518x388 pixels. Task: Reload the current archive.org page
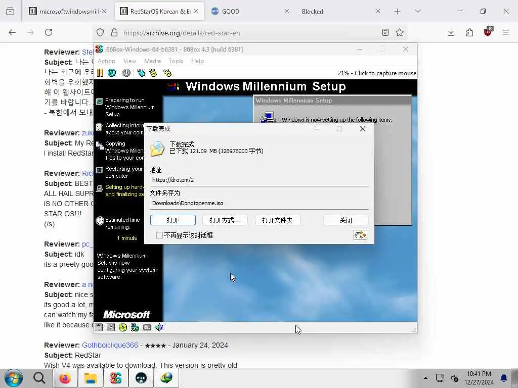[49, 32]
